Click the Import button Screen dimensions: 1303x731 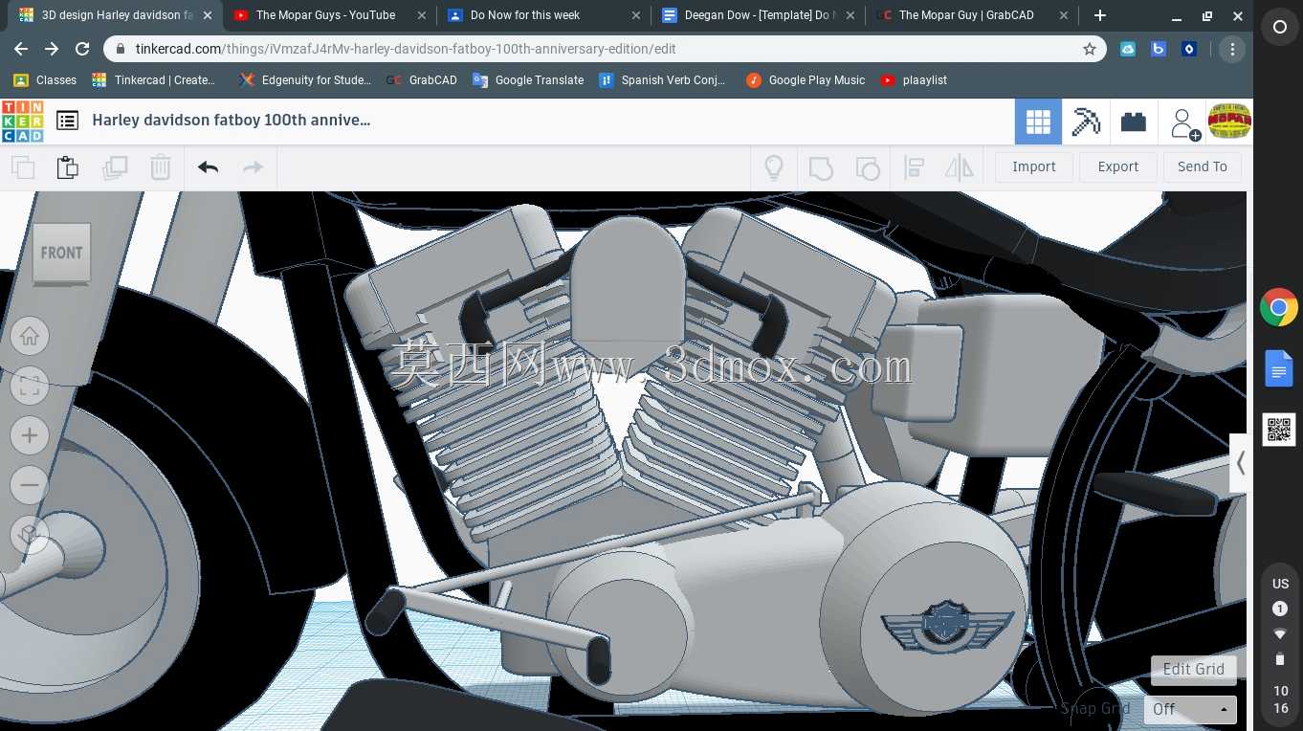[1034, 166]
